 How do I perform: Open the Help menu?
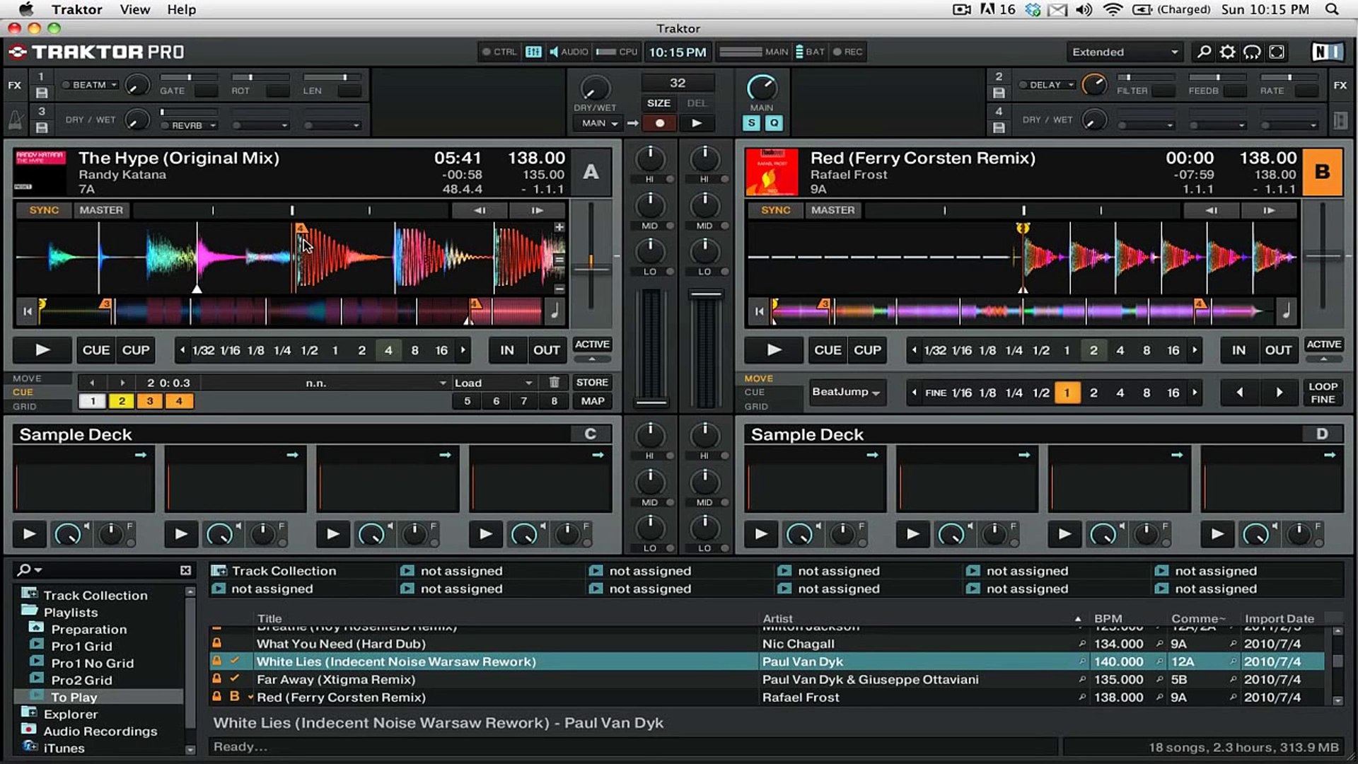coord(181,9)
